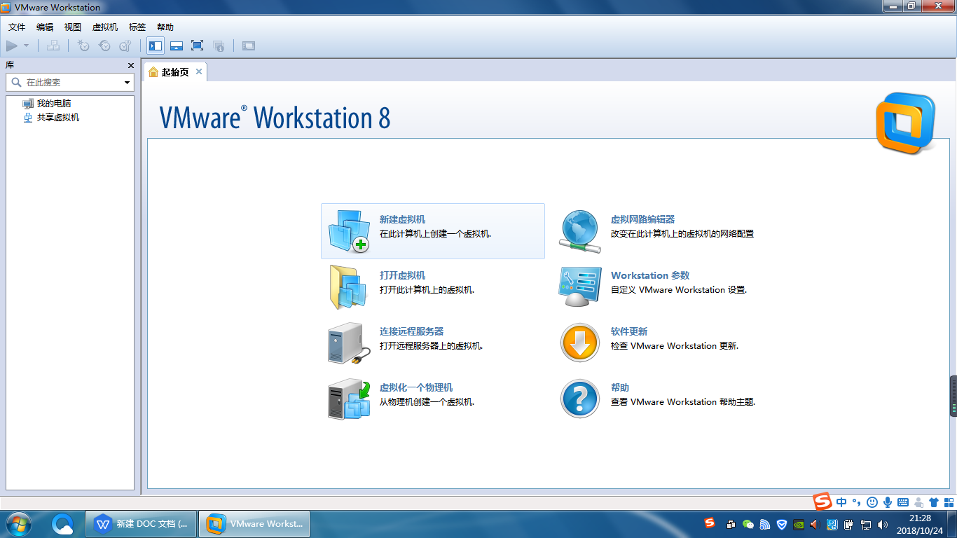Close the 库 library panel
This screenshot has height=538, width=957.
pyautogui.click(x=130, y=65)
